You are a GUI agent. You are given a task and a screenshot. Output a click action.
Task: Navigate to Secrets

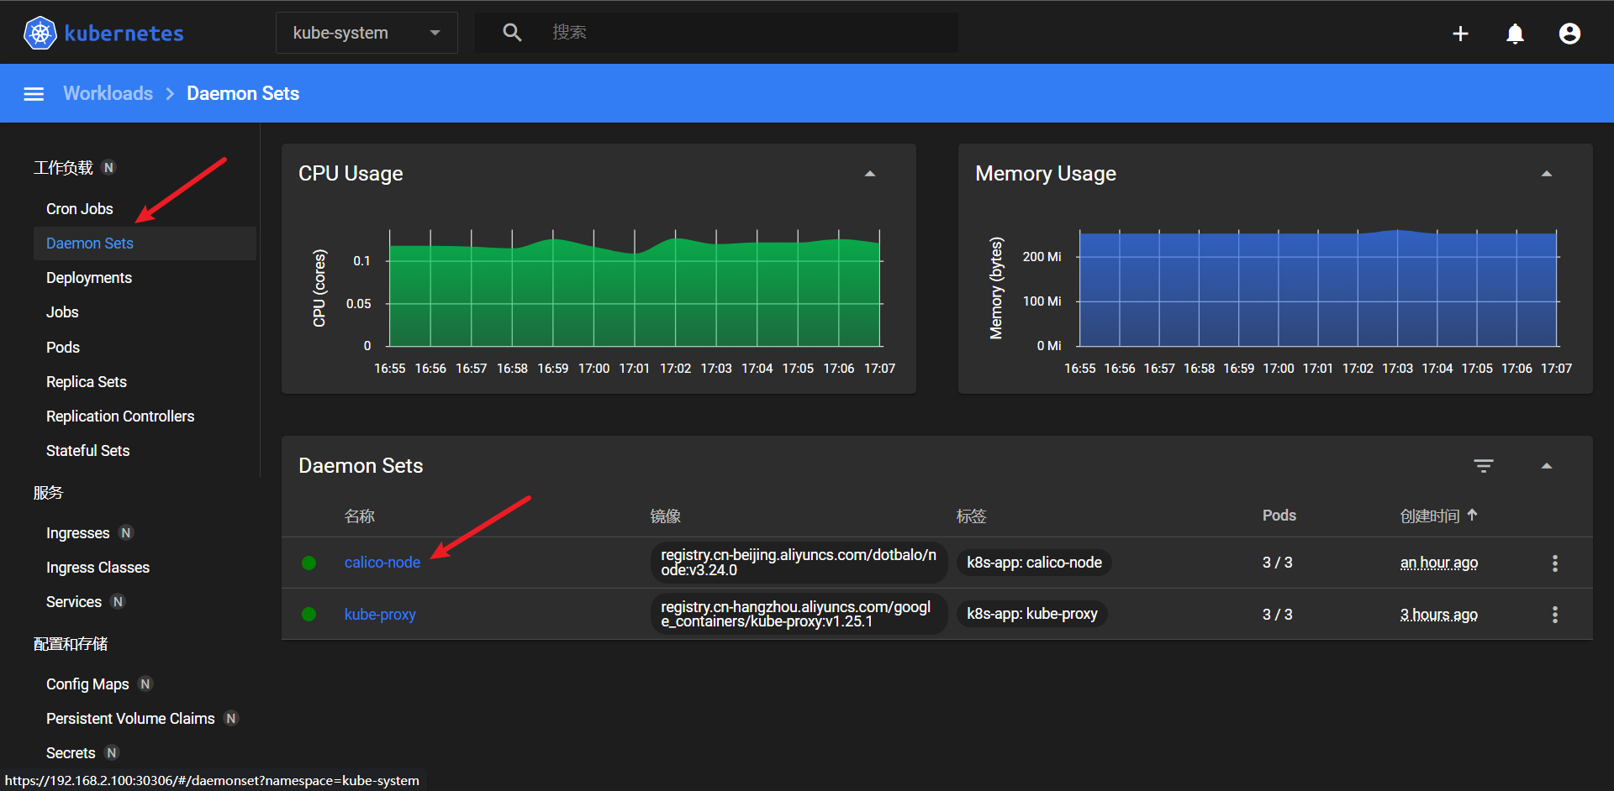click(x=71, y=753)
